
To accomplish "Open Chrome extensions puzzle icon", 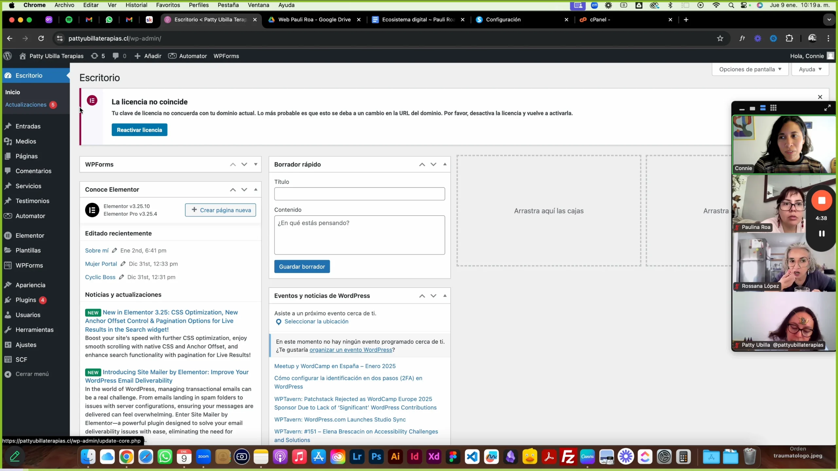I will pyautogui.click(x=789, y=39).
